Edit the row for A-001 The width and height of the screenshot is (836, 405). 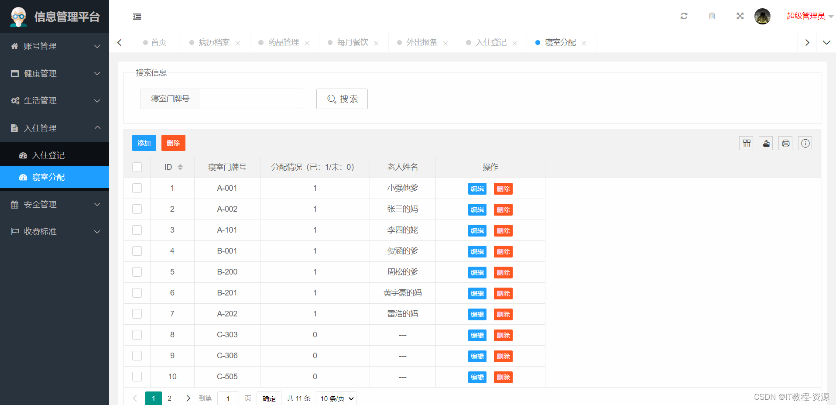477,189
